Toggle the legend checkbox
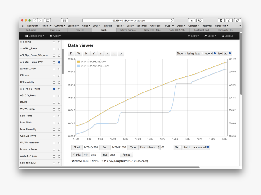This screenshot has width=261, height=195. [215, 53]
